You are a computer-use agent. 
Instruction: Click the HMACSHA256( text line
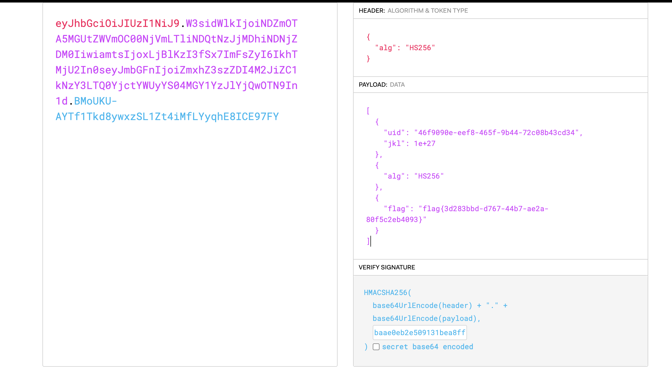388,293
